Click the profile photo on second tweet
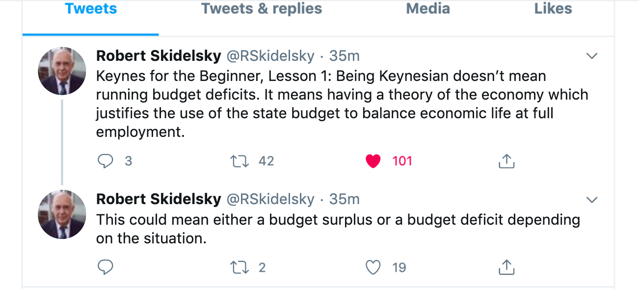Image resolution: width=639 pixels, height=289 pixels. pos(62,214)
